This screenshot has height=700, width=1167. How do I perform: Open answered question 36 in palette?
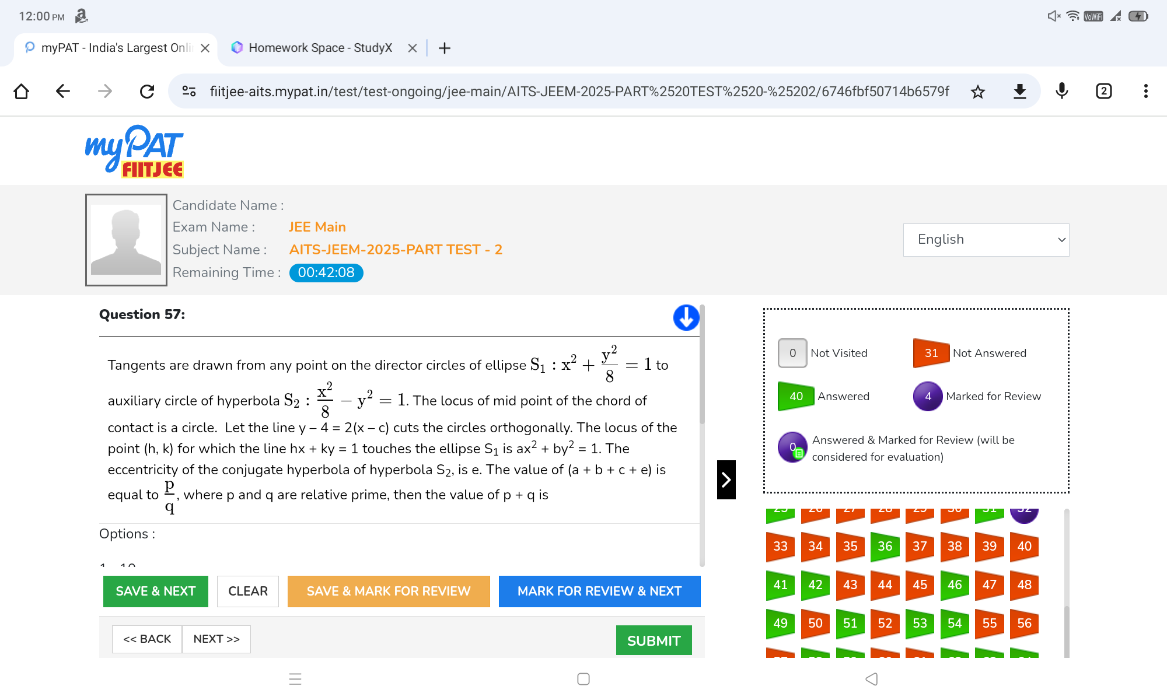[x=885, y=547]
